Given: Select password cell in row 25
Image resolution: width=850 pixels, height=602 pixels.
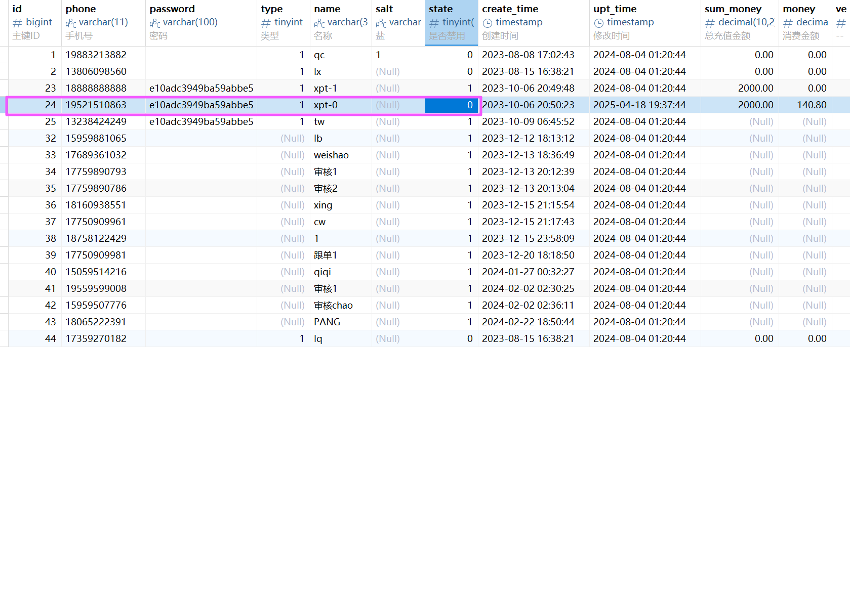Looking at the screenshot, I should (201, 121).
